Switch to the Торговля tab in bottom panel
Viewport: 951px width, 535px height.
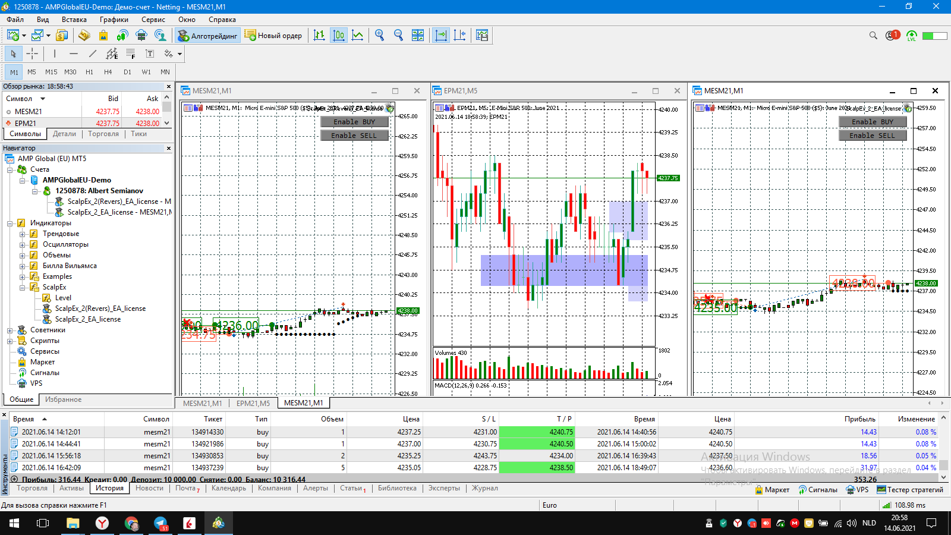point(32,488)
